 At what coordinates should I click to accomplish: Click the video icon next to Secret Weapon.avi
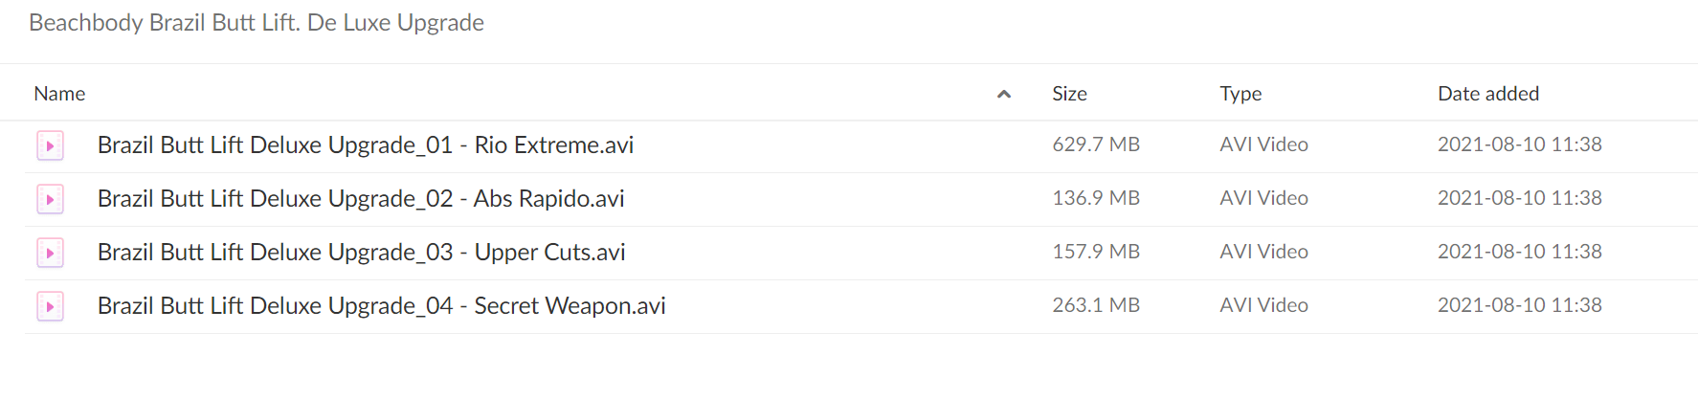tap(50, 306)
